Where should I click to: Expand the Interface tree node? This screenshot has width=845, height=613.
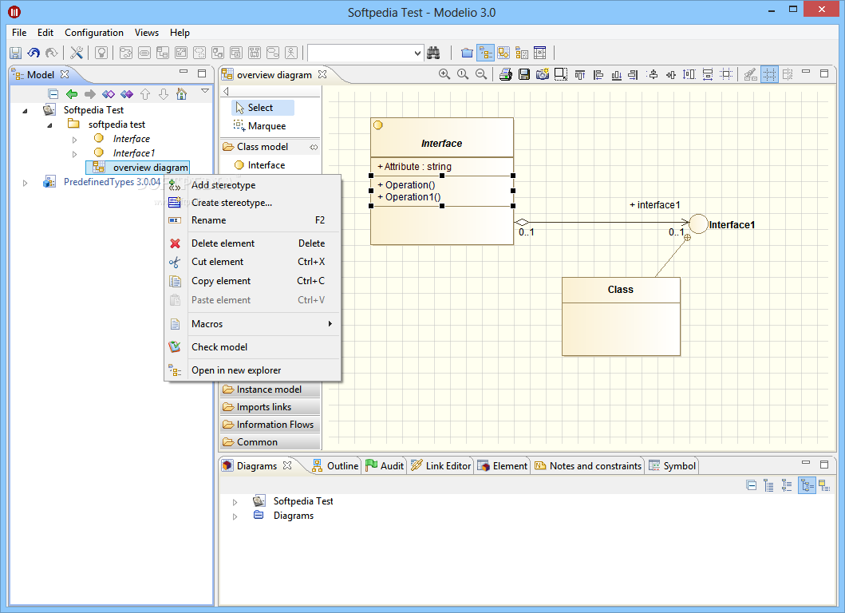[x=74, y=140]
